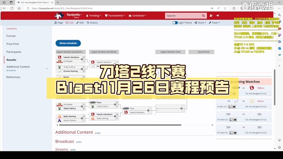Open the liquipedia Dota 2 wiki dropdown
Screen dimensions: 283x159
click(x=74, y=15)
